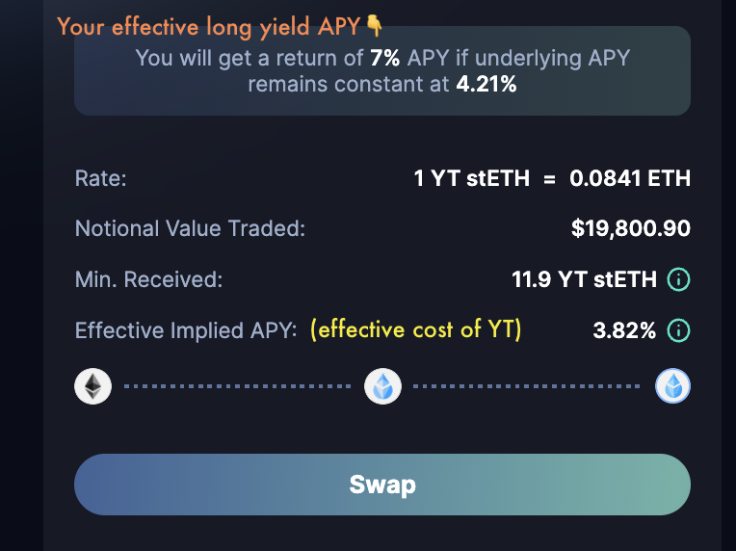Click the rightmost blue-ringed route token icon
Image resolution: width=736 pixels, height=551 pixels.
tap(672, 387)
